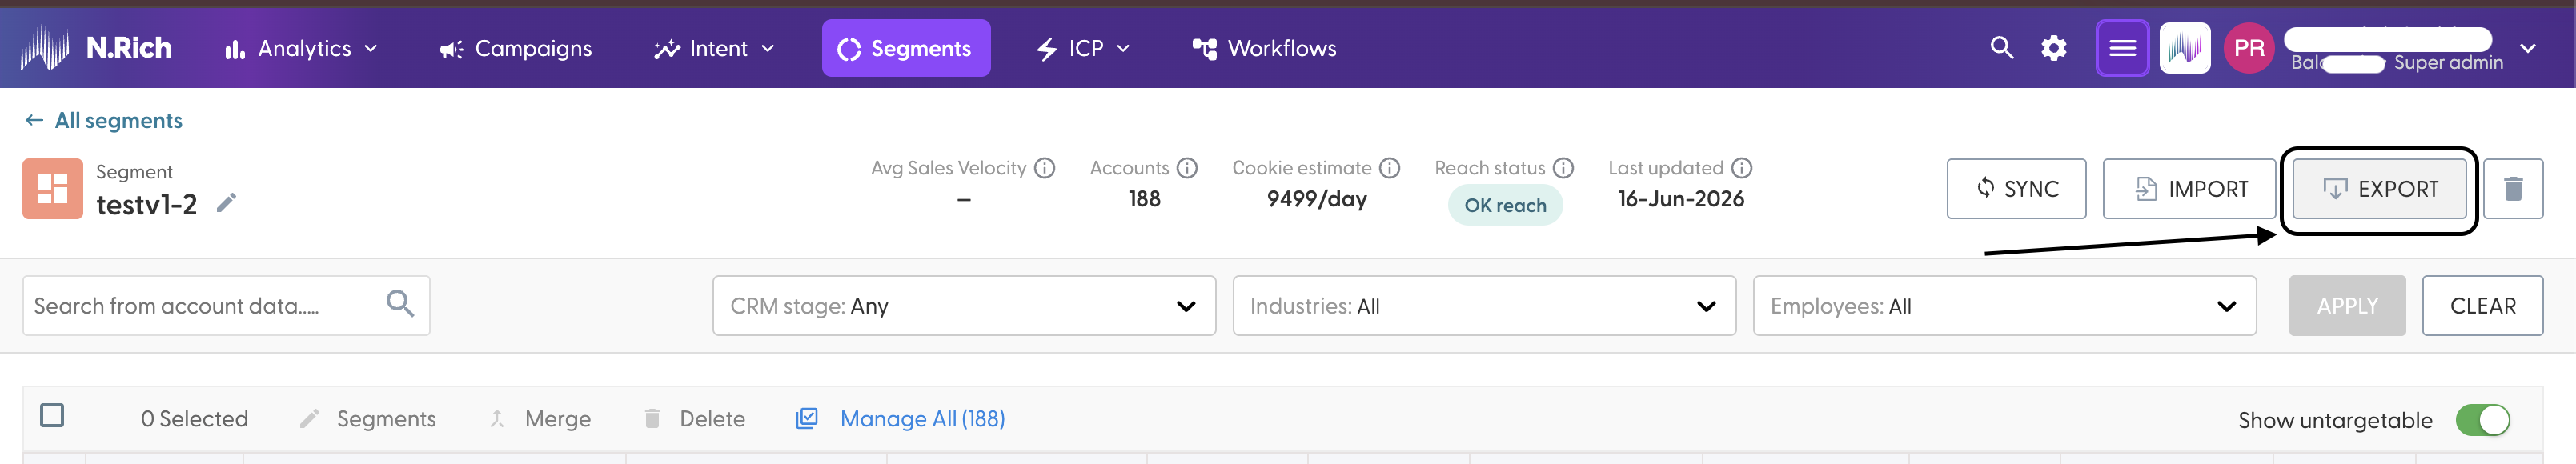Viewport: 2576px width, 464px height.
Task: Open the CRM stage dropdown
Action: tap(964, 306)
